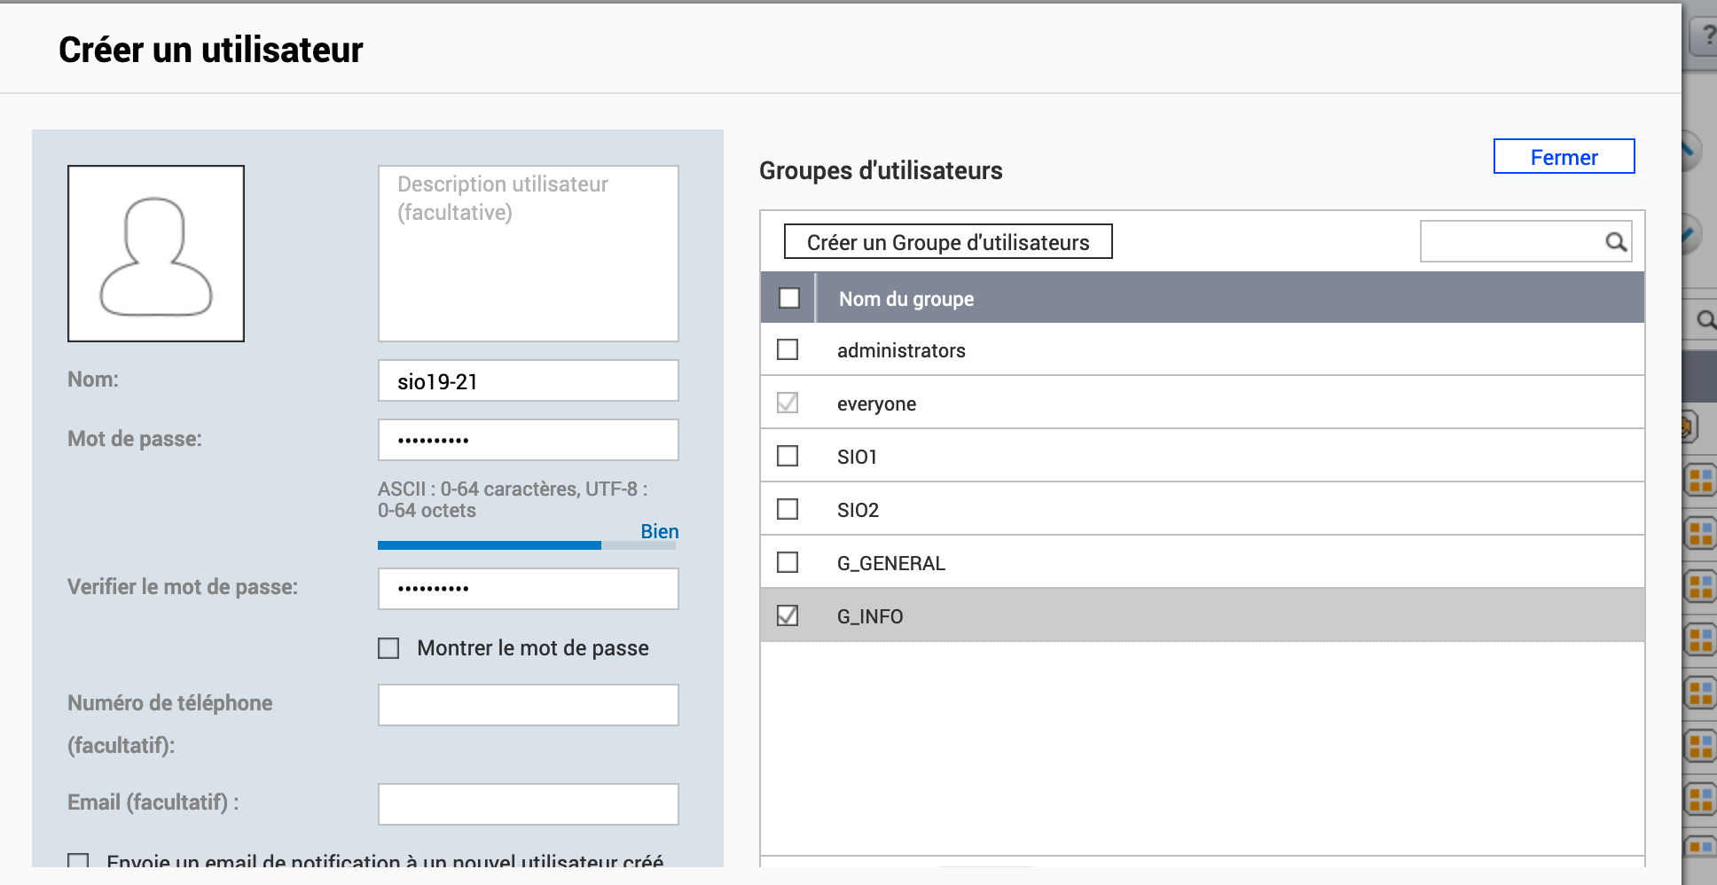Focus the Numéro de téléphone field
The width and height of the screenshot is (1717, 885).
pos(529,705)
